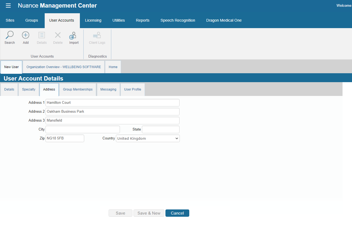Click the Nuance Management Center title
The height and width of the screenshot is (227, 352).
(57, 5)
